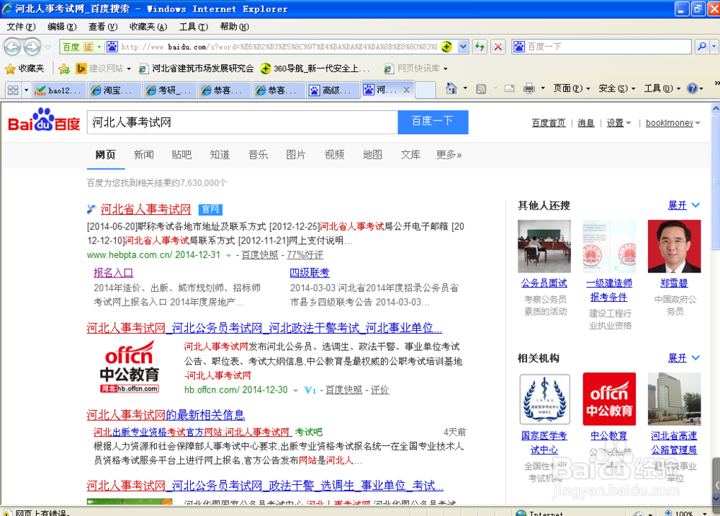Viewport: 720px width, 516px height.
Task: Select the 新闻 search category
Action: (144, 155)
